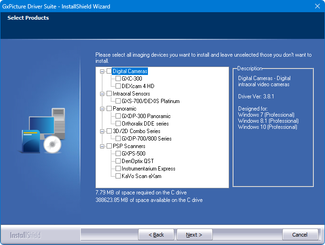
Task: Collapse the PSP Scanners tree node
Action: tap(102, 146)
